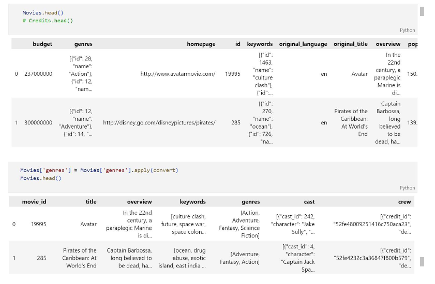Screen dimensions: 435x284
Task: Select the budget column header
Action: pos(42,44)
